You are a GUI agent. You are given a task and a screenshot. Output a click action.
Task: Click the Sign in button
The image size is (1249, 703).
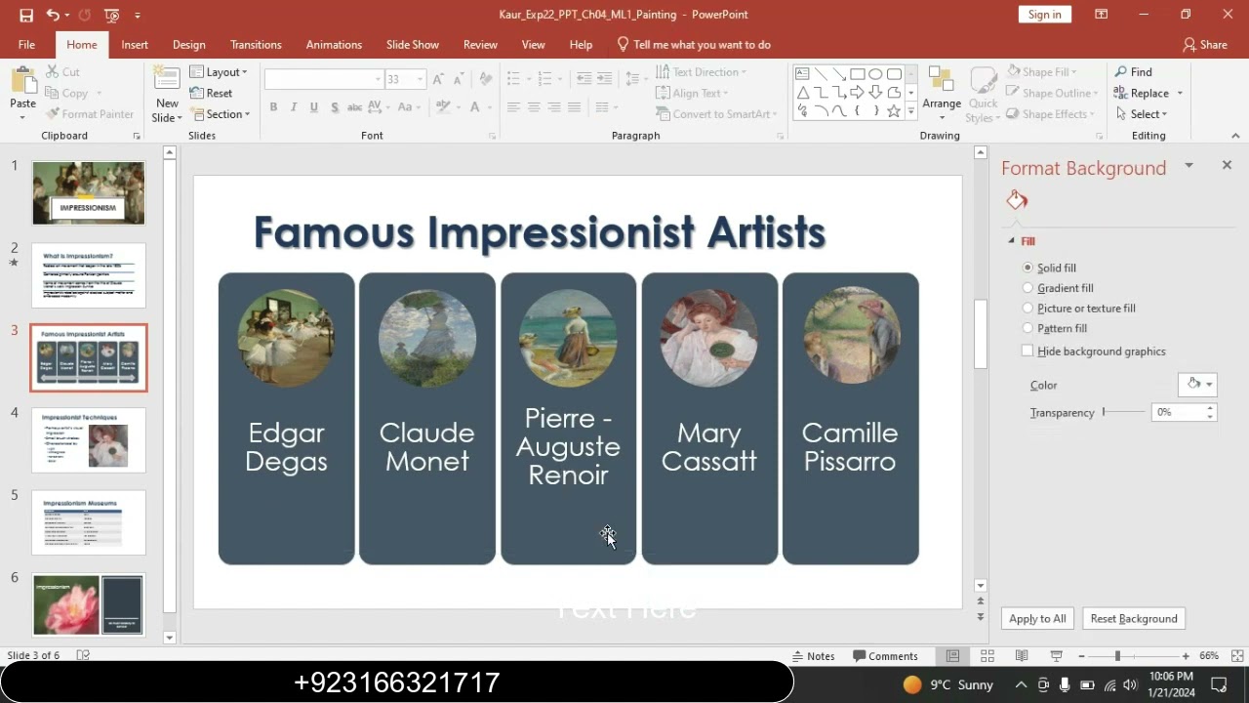tap(1044, 15)
